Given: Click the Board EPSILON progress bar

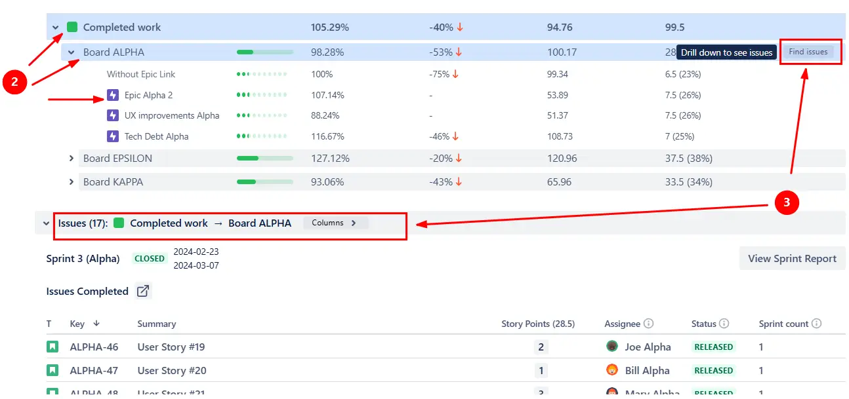Looking at the screenshot, I should pos(265,158).
